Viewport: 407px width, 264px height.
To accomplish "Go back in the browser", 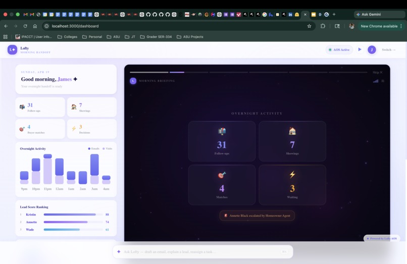I will point(6,26).
